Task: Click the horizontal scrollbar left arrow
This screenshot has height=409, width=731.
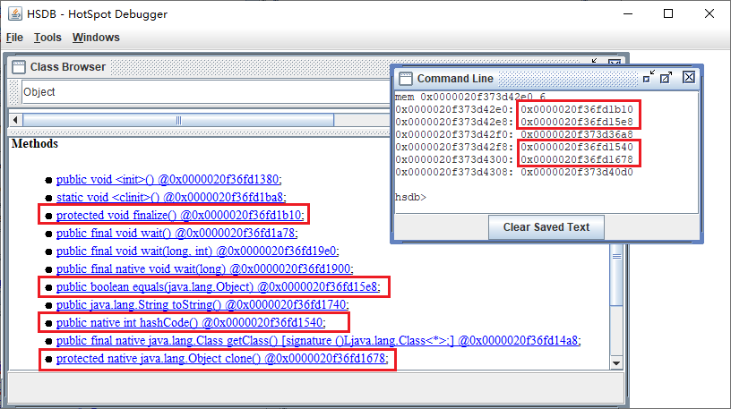Action: click(15, 120)
